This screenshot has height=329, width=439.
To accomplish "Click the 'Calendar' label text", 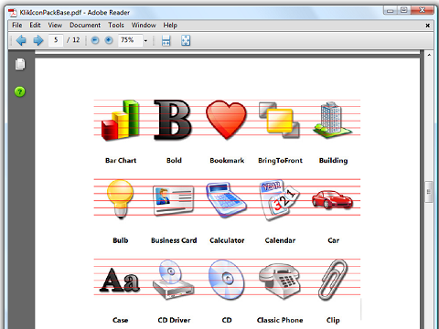I will [x=280, y=240].
